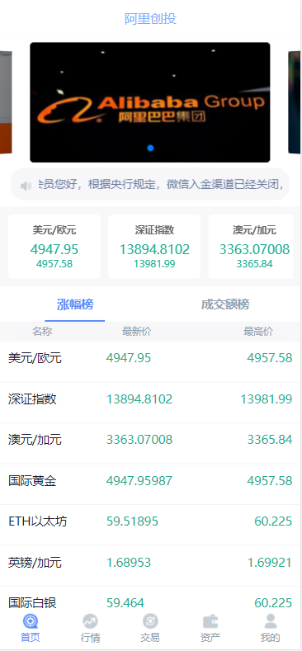
Task: Select the 国际黄金 row
Action: click(150, 484)
